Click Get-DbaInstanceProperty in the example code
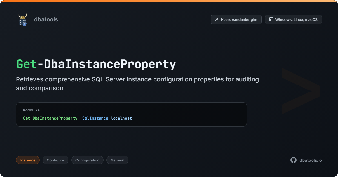Viewport: 338px width, 177px height. (50, 118)
